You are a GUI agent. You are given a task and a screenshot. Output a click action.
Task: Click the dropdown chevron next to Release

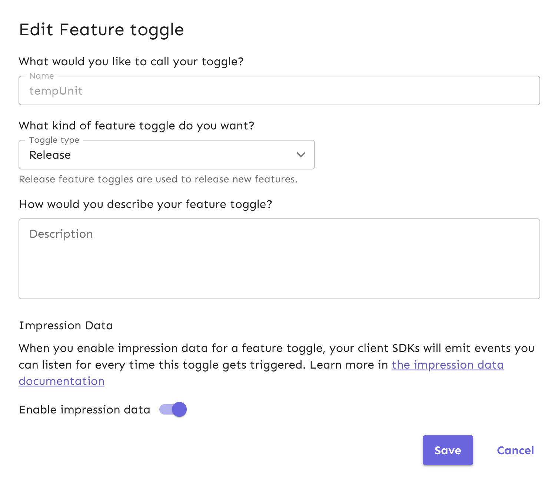[300, 155]
